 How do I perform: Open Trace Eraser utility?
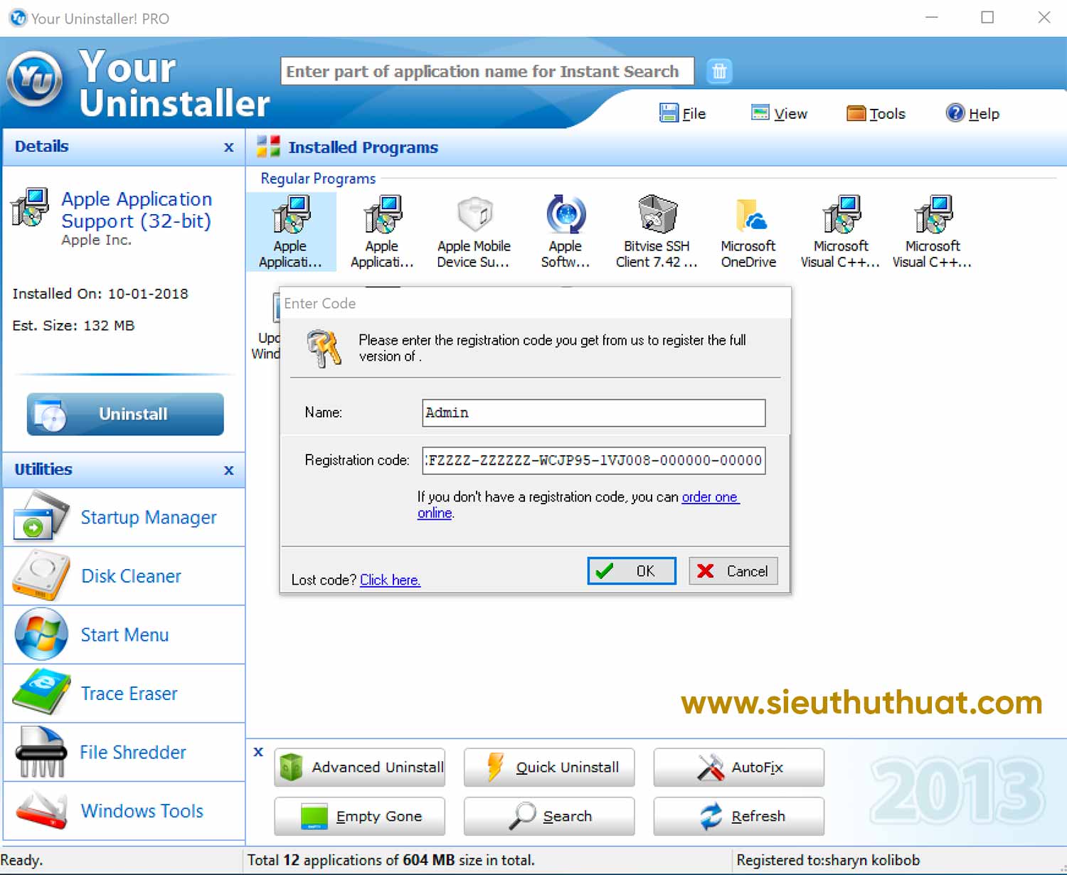[x=124, y=694]
